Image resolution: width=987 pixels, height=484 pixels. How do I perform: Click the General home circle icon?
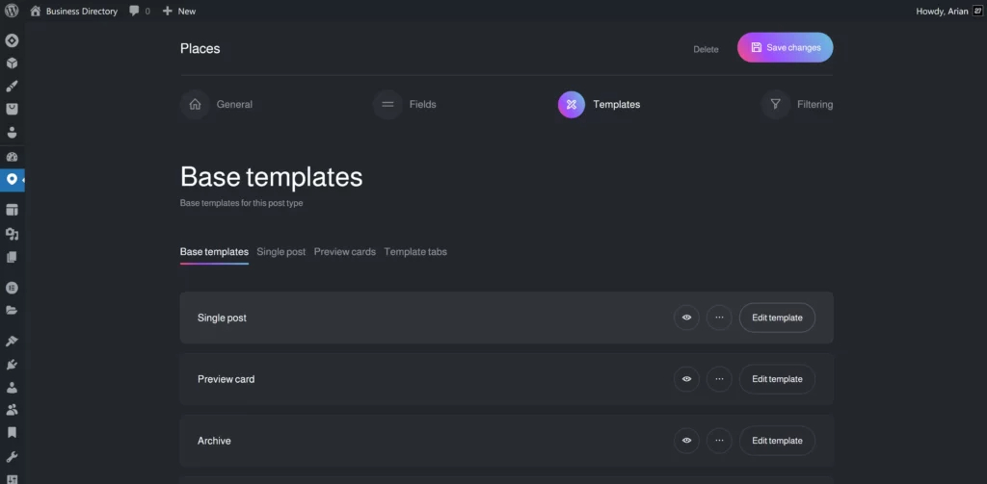pyautogui.click(x=195, y=104)
